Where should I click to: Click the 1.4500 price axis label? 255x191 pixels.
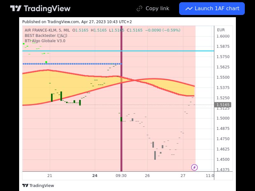223,159
